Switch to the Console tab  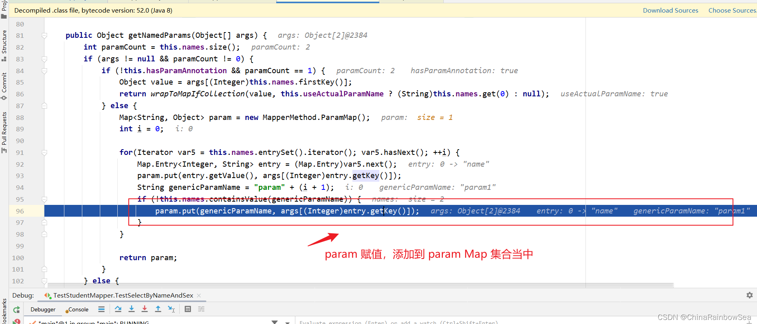pos(77,309)
